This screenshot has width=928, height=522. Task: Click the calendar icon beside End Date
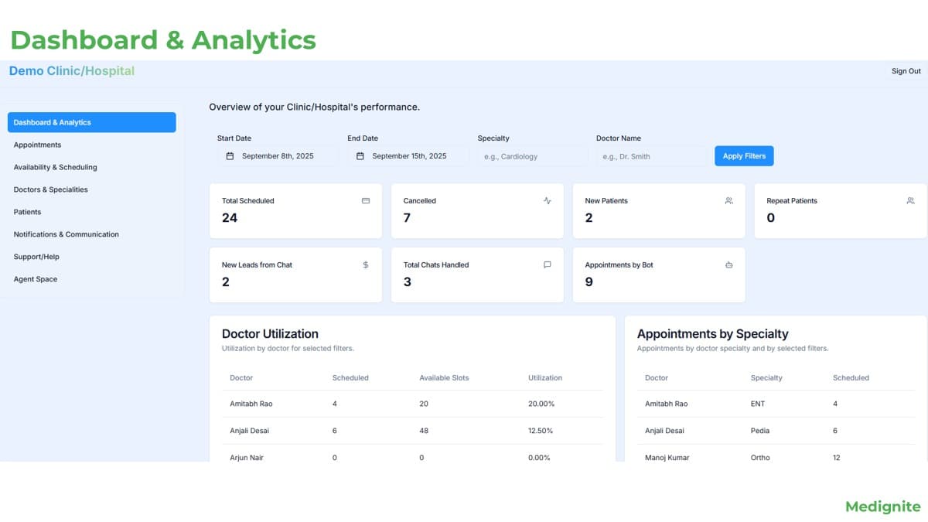tap(359, 155)
